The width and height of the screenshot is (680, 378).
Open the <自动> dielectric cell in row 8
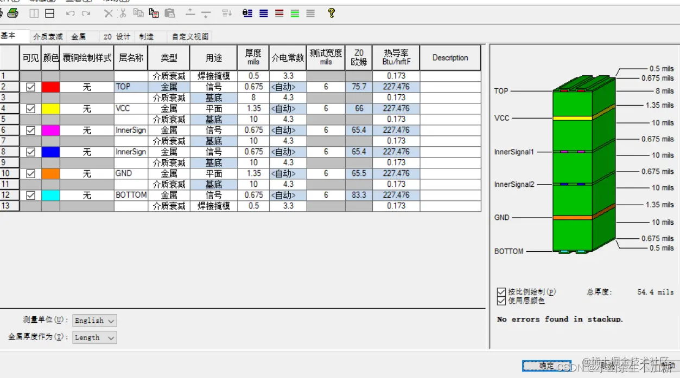(x=288, y=152)
